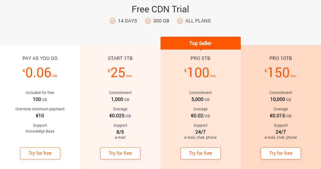The image size is (321, 169).
Task: Select the PRO 5TB plan title
Action: (201, 58)
